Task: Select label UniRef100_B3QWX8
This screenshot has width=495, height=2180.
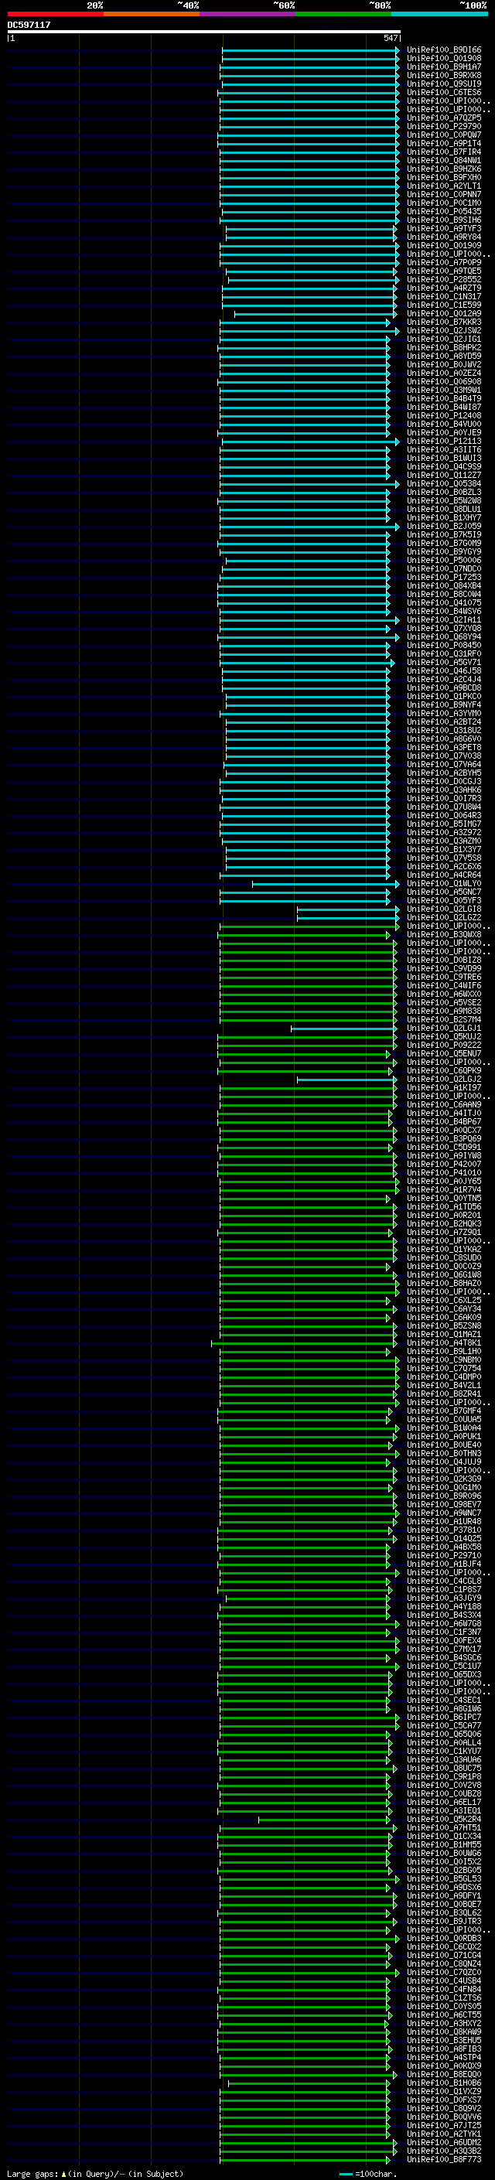Action: 444,934
